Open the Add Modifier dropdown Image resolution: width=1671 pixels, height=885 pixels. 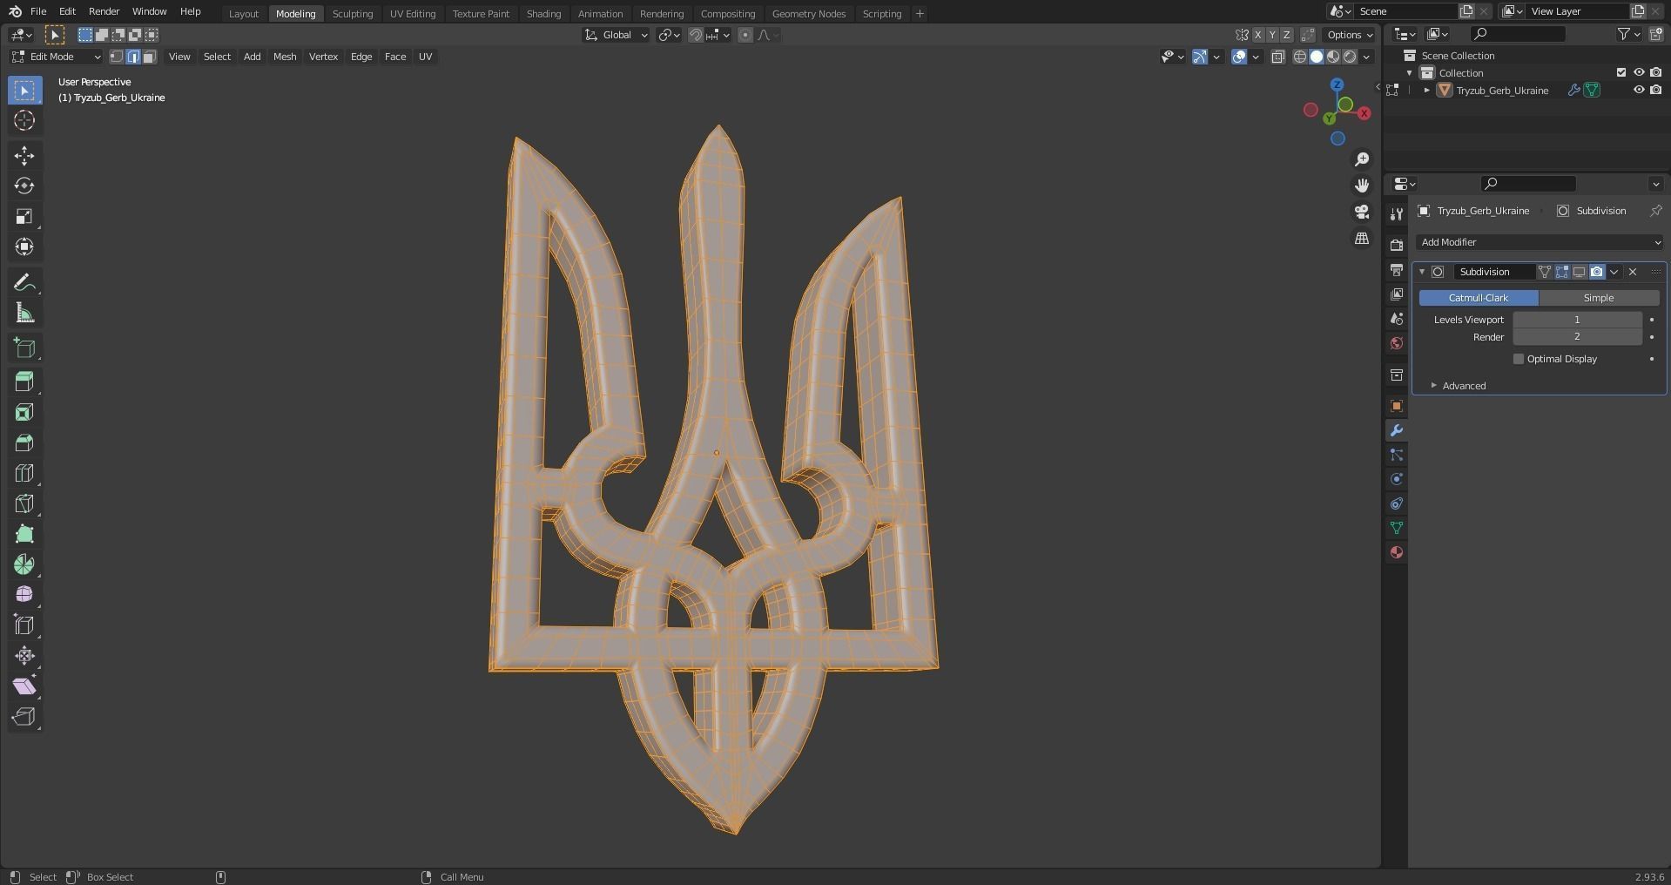point(1539,242)
